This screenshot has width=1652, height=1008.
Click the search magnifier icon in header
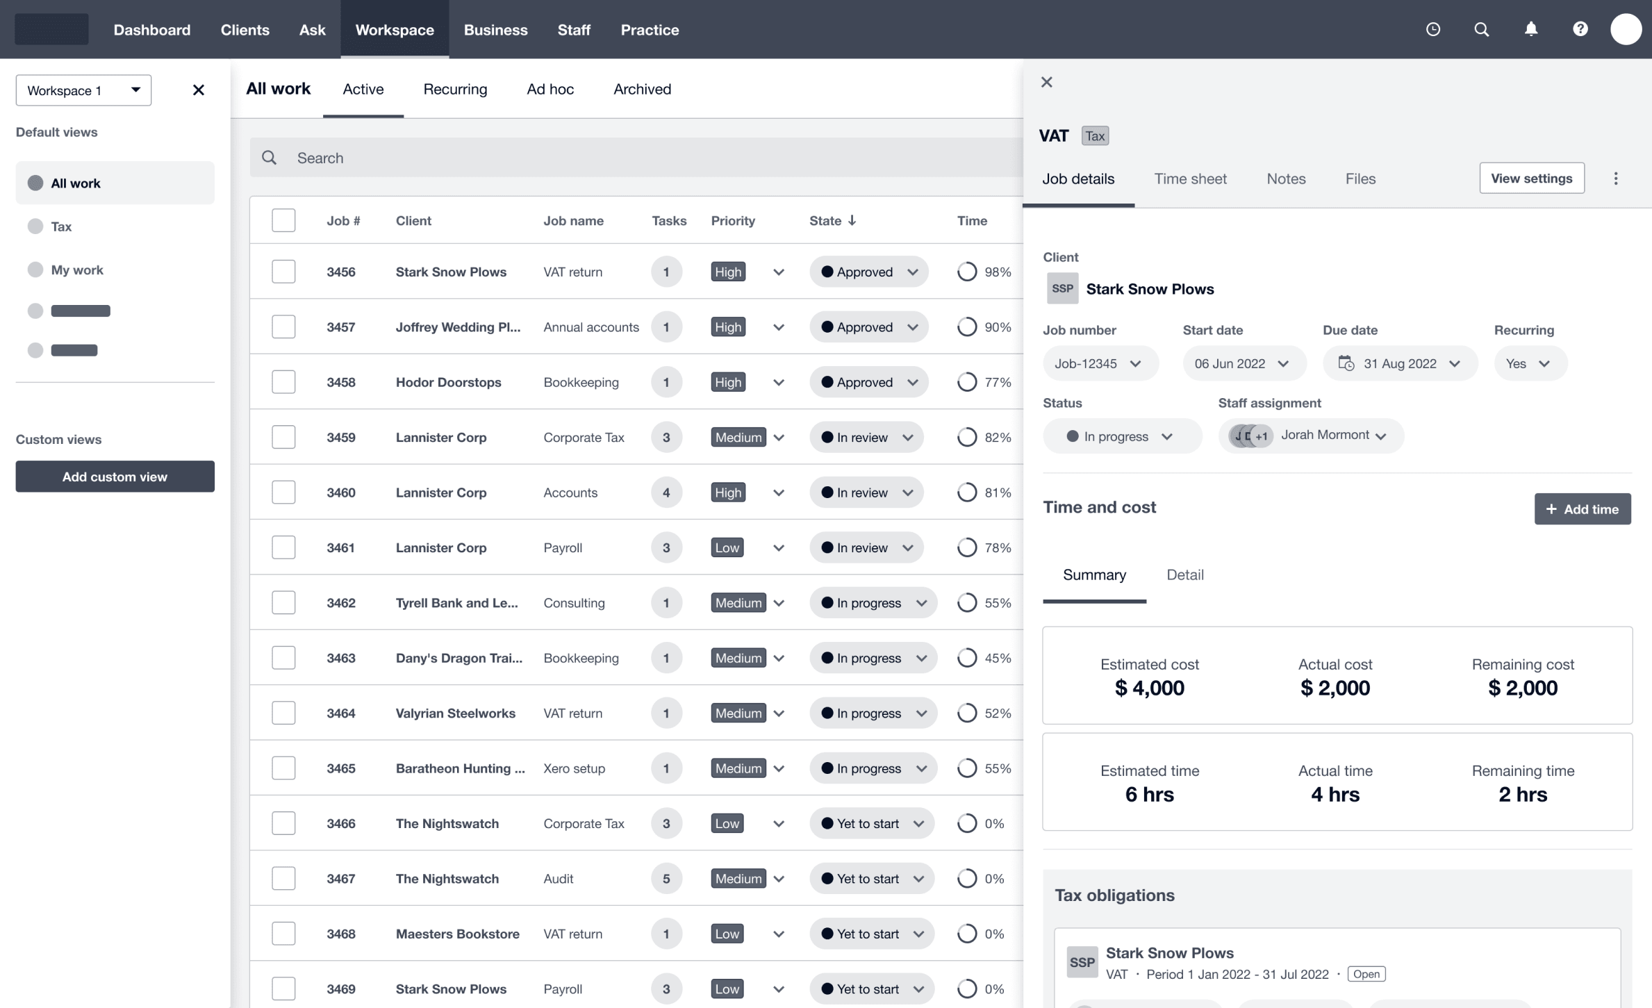1481,29
